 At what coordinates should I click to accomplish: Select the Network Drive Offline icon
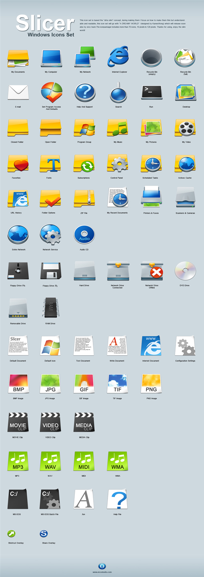(x=152, y=271)
